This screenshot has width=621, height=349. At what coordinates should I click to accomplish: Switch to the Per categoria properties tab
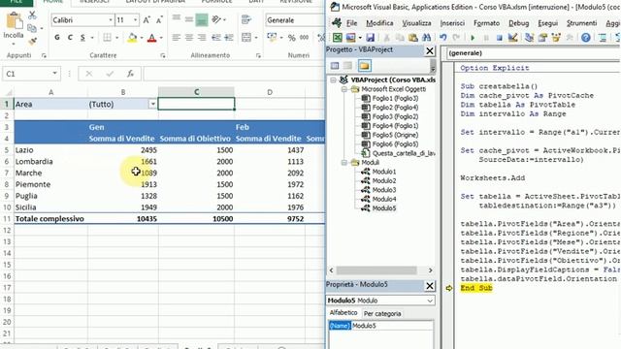click(382, 314)
